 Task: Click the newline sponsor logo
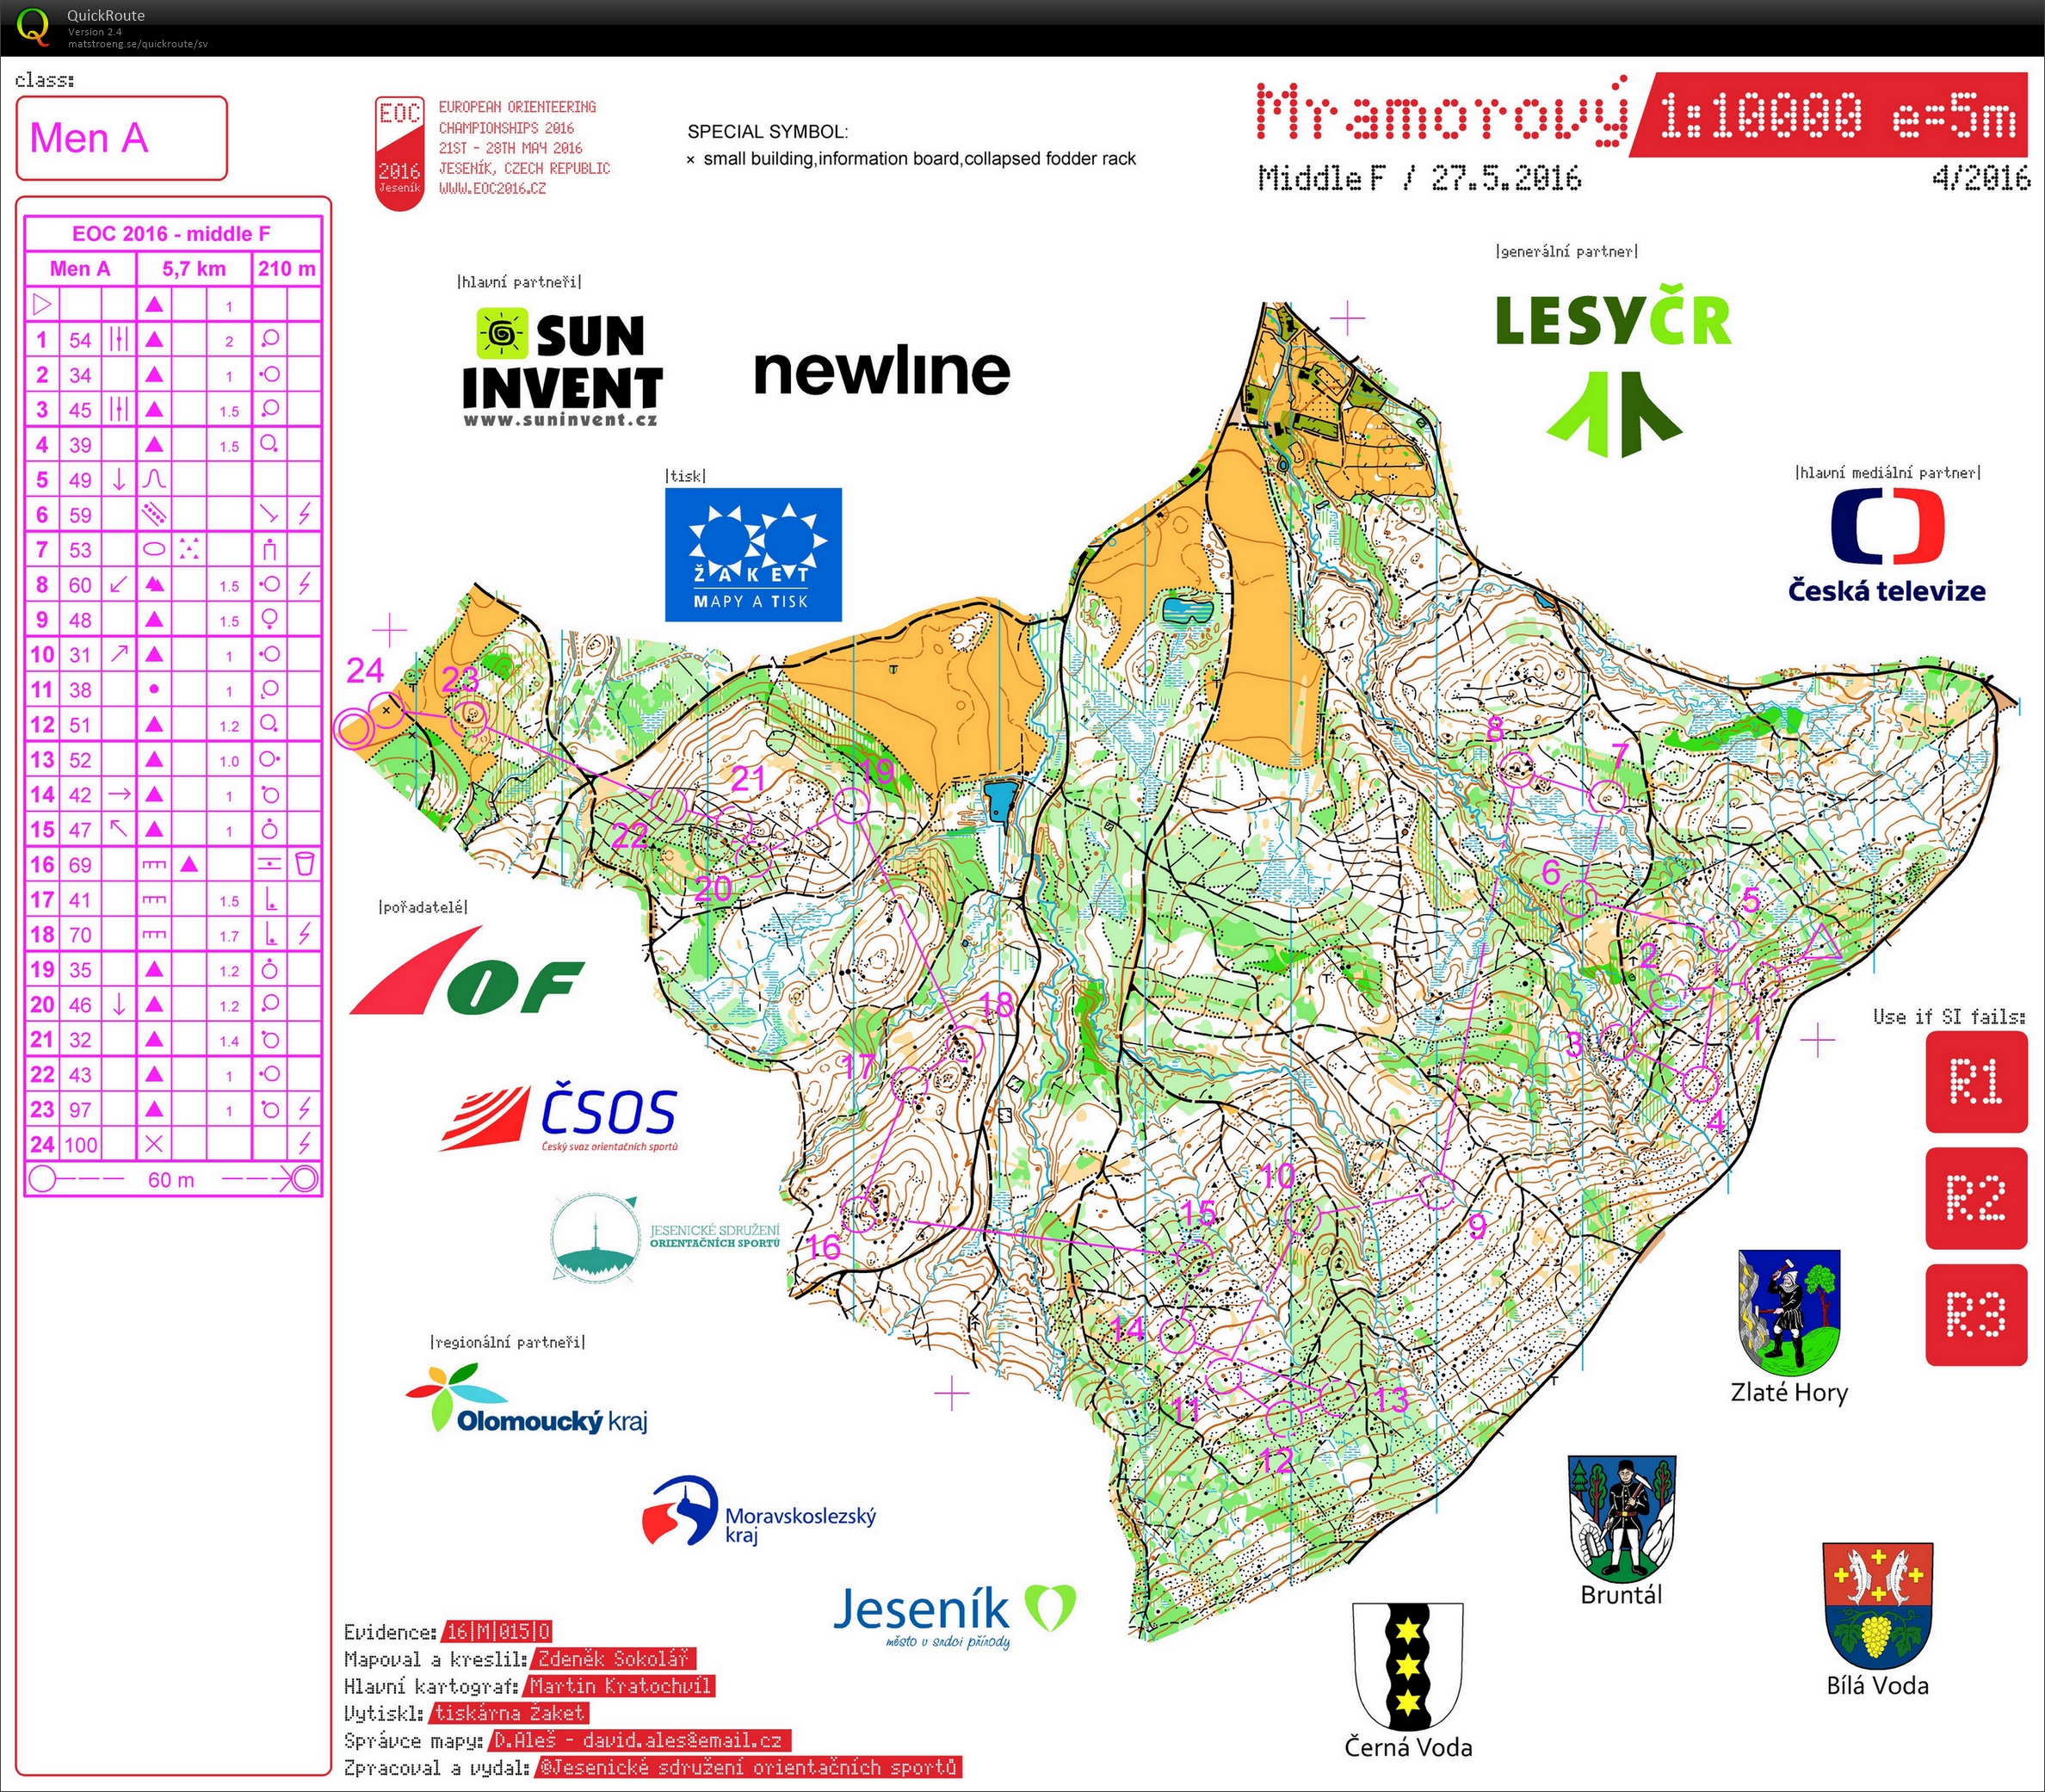[x=881, y=371]
